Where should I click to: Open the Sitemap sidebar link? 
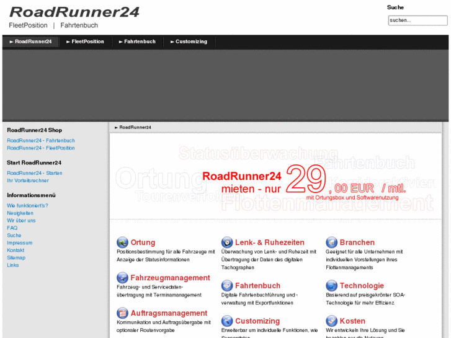pos(16,258)
